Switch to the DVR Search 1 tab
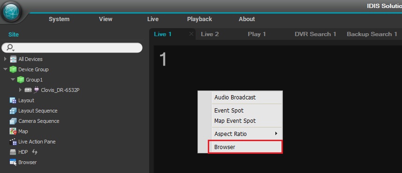 [x=315, y=34]
